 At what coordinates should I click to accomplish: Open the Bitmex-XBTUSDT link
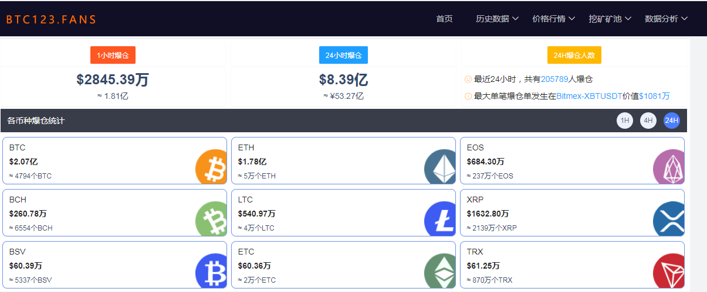(x=589, y=96)
